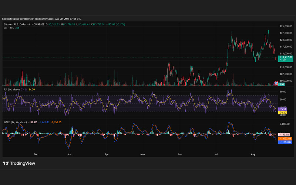Click the candle countdown timer 51:03
Image resolution: width=296 pixels, height=185 pixels.
(283, 60)
